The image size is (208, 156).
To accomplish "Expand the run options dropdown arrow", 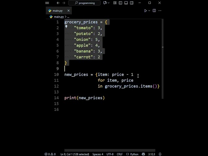I will point(149,11).
